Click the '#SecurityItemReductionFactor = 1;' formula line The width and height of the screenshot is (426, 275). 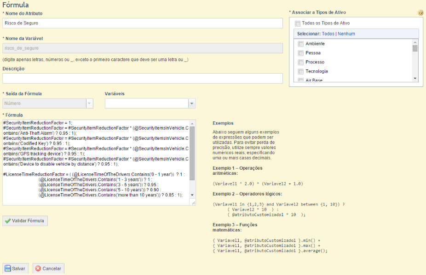pos(38,123)
